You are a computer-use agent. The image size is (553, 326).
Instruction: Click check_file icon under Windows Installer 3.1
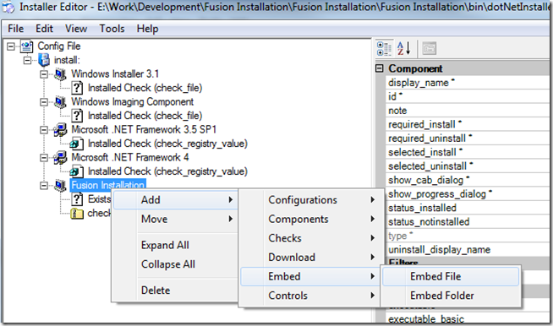pos(77,88)
